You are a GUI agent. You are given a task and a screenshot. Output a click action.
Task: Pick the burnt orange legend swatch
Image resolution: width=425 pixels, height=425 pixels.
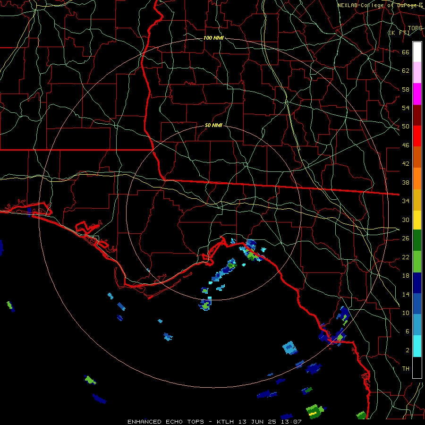[417, 157]
